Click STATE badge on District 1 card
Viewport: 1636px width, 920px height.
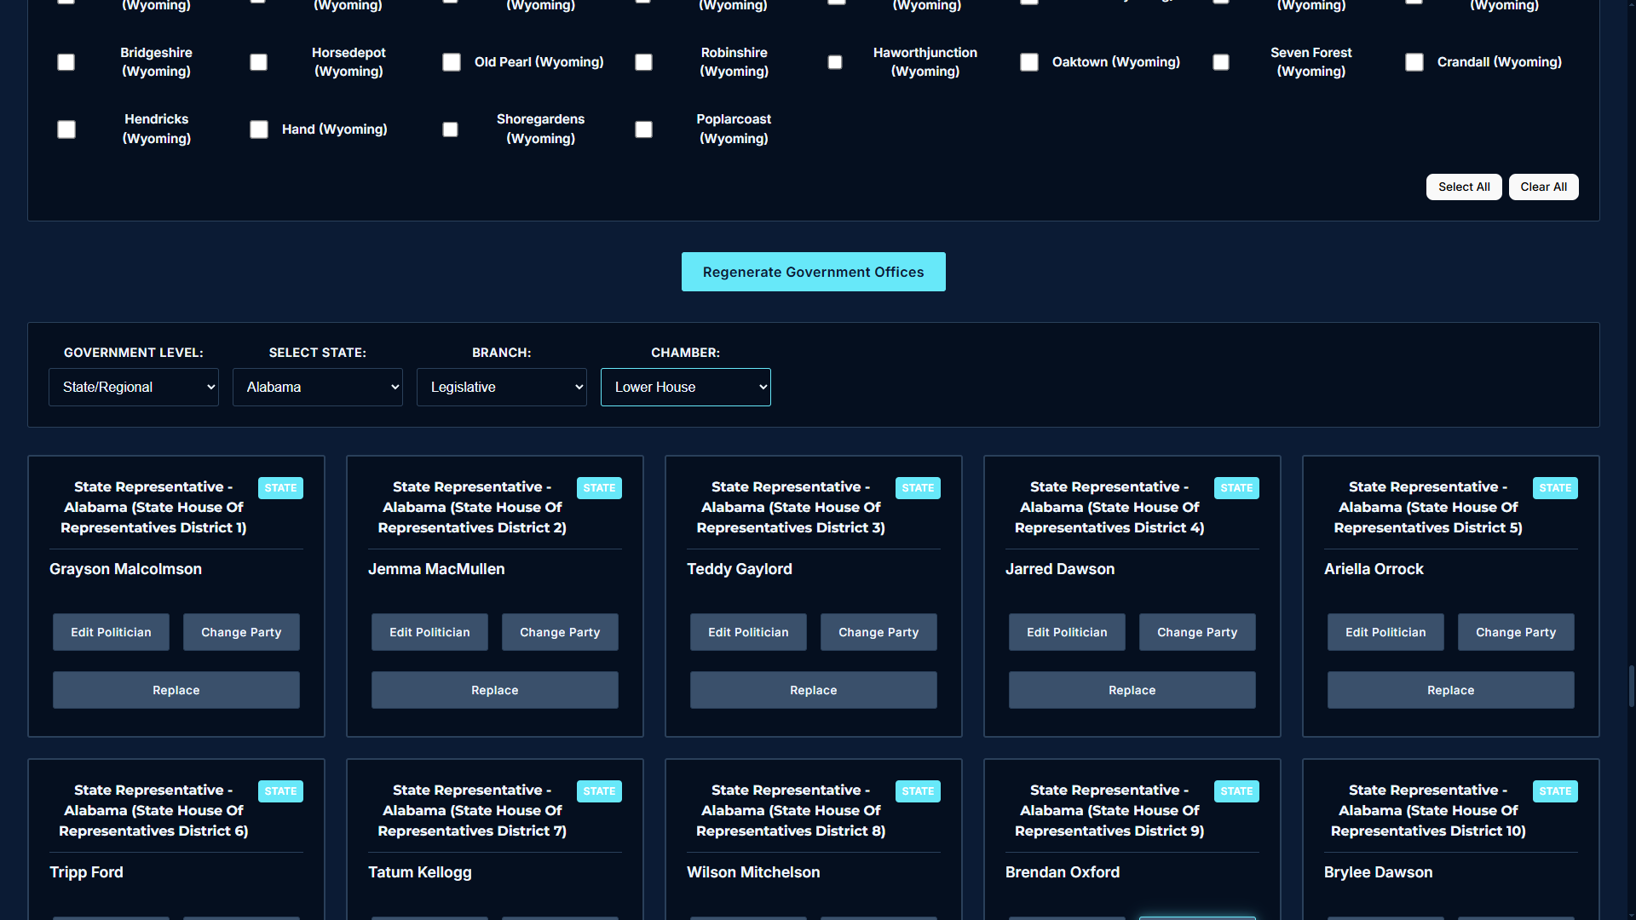point(280,488)
